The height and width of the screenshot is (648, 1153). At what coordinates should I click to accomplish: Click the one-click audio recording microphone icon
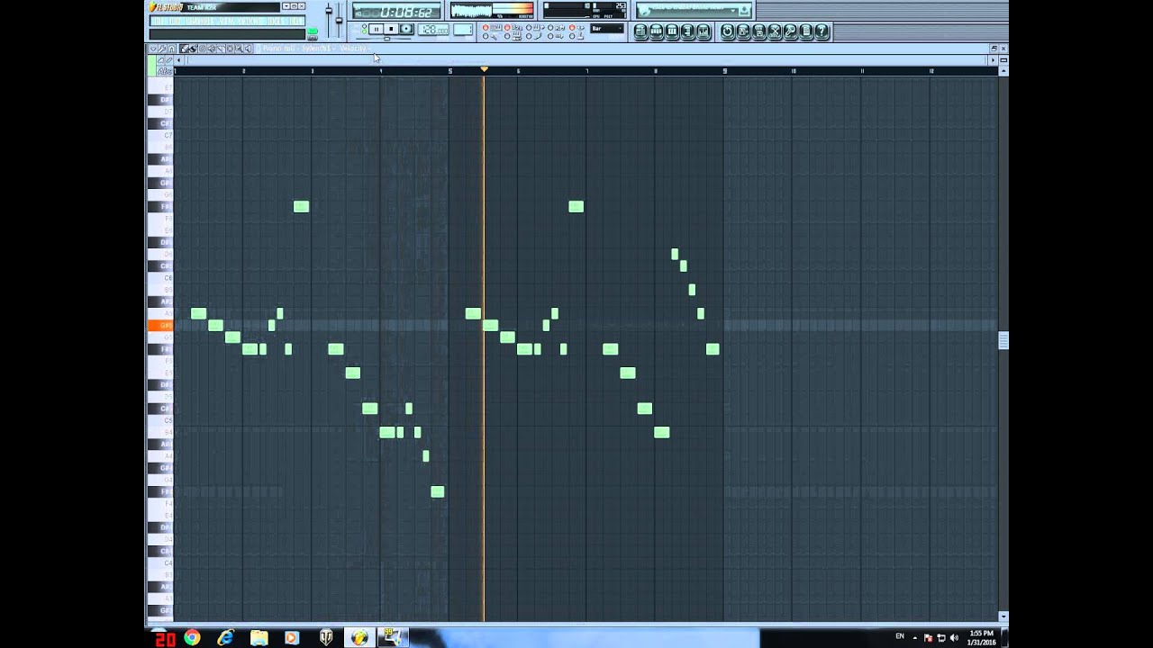point(790,31)
